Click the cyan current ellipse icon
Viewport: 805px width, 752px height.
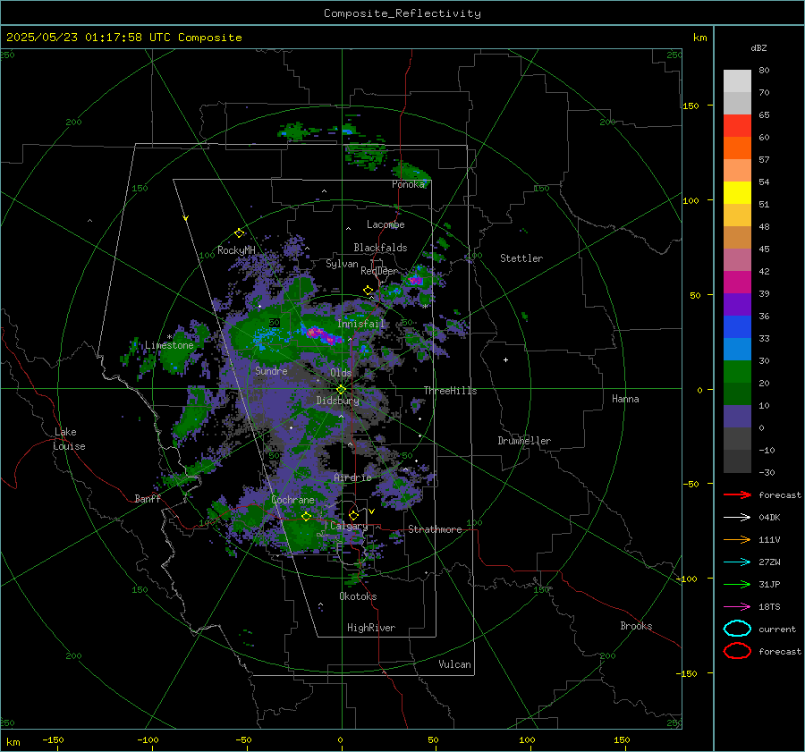click(x=737, y=629)
